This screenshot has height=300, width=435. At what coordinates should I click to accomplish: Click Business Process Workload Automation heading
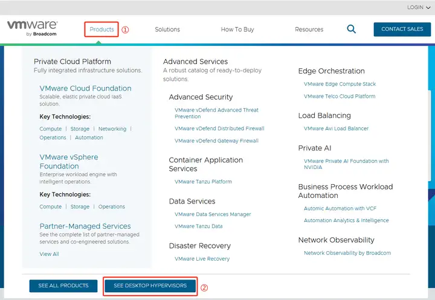346,191
